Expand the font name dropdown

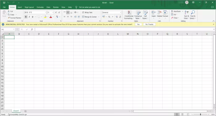[46, 12]
